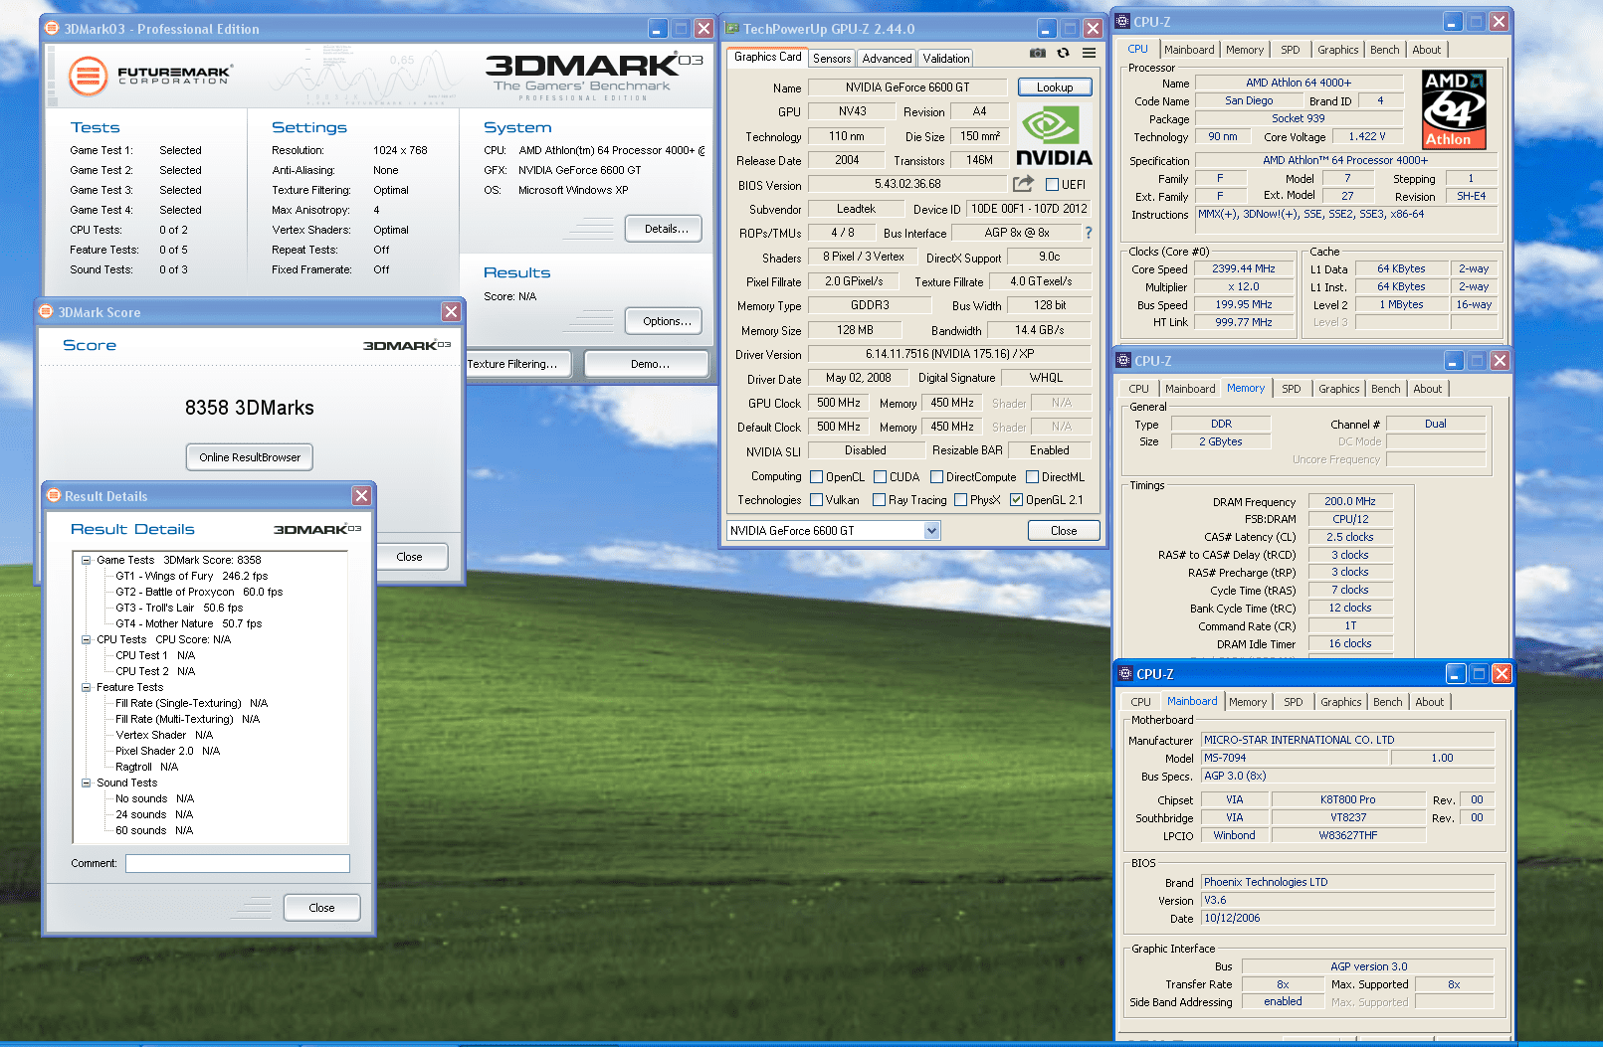Open the SPD tab in the CPU-Z Processor window
The image size is (1603, 1047).
[1290, 50]
